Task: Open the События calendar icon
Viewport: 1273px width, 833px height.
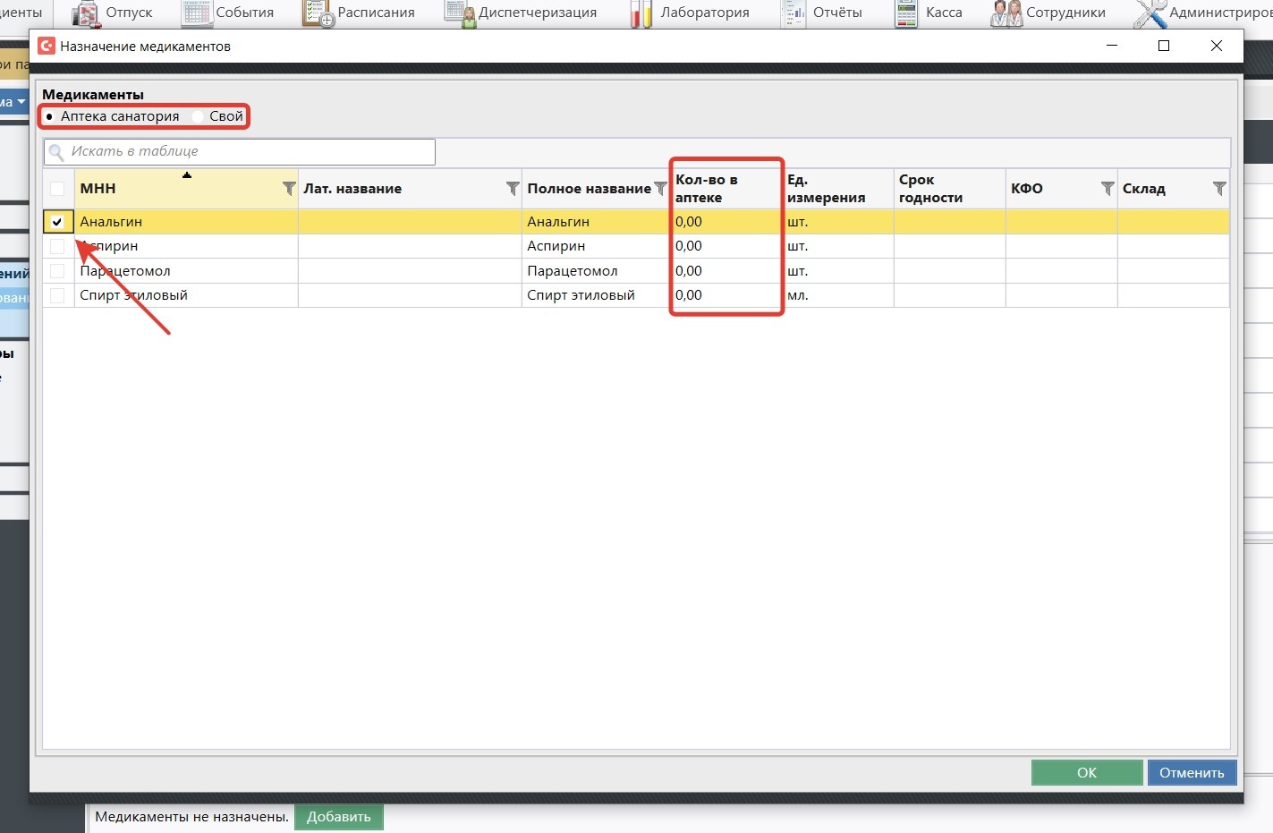Action: pos(196,13)
